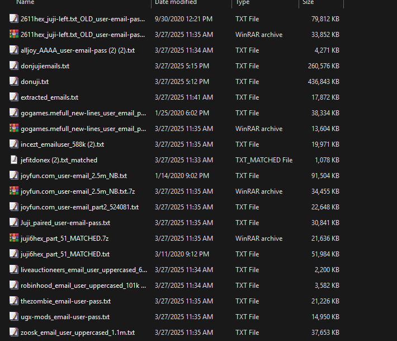Click the thezombie_email-user-pass.txt icon

click(x=13, y=301)
